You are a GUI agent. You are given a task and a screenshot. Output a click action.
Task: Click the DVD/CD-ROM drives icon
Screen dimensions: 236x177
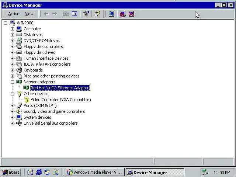pos(19,41)
